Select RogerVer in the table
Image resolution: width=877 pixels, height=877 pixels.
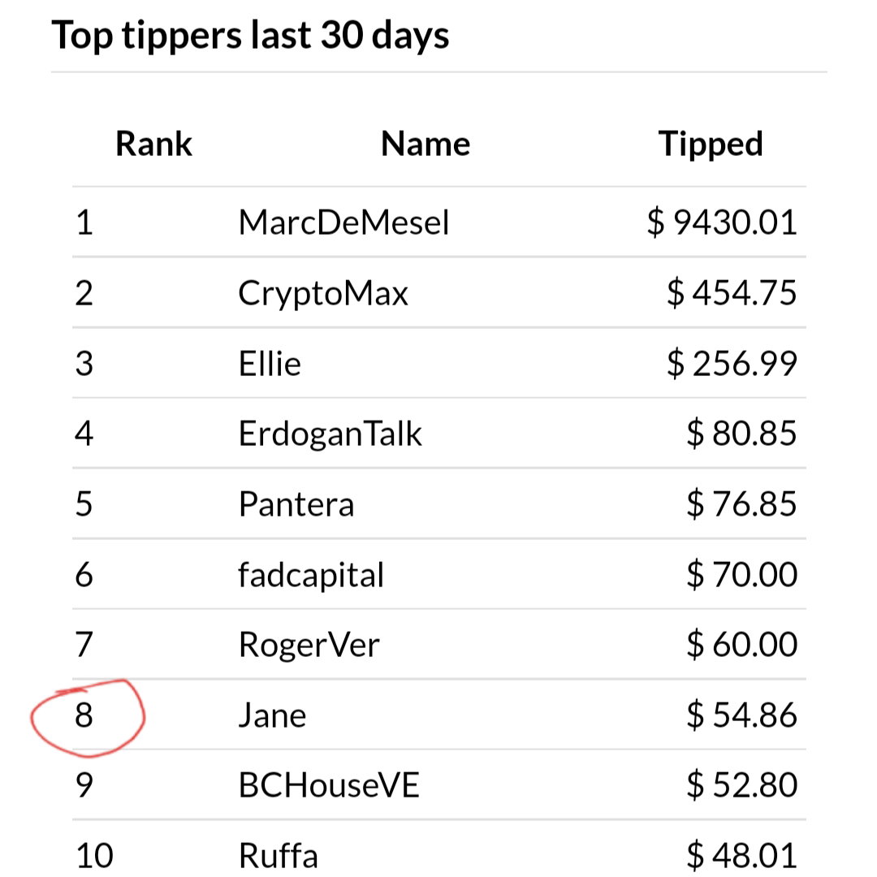coord(309,645)
